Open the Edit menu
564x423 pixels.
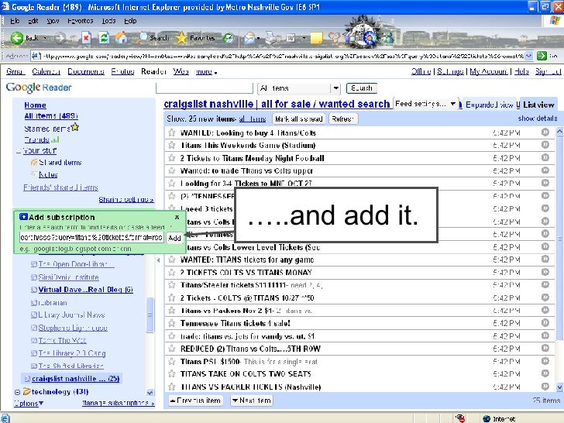(x=33, y=21)
